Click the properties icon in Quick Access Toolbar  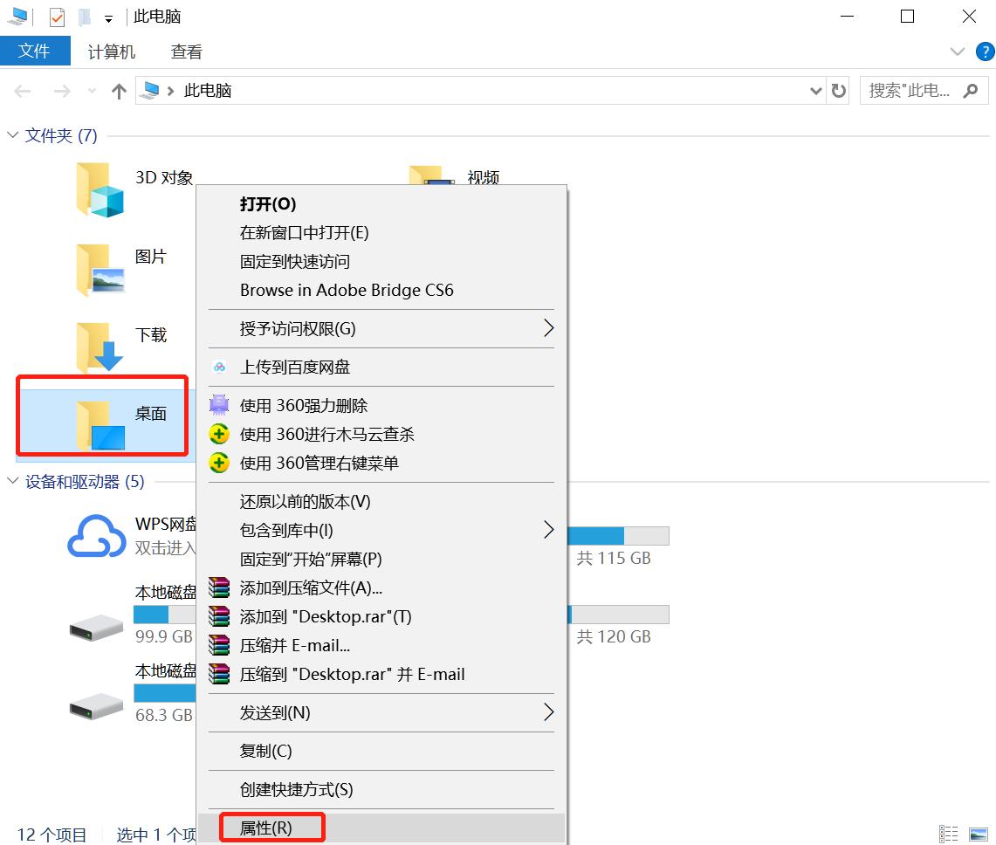(57, 16)
